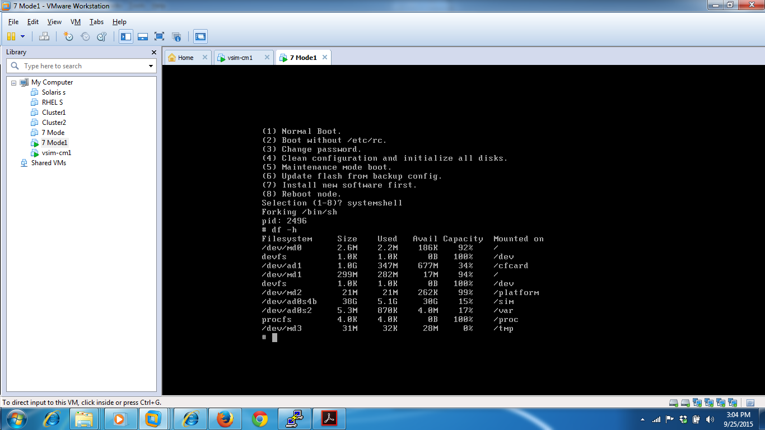Viewport: 765px width, 430px height.
Task: Click the "(5) Maintenance mode boot." line
Action: 327,167
